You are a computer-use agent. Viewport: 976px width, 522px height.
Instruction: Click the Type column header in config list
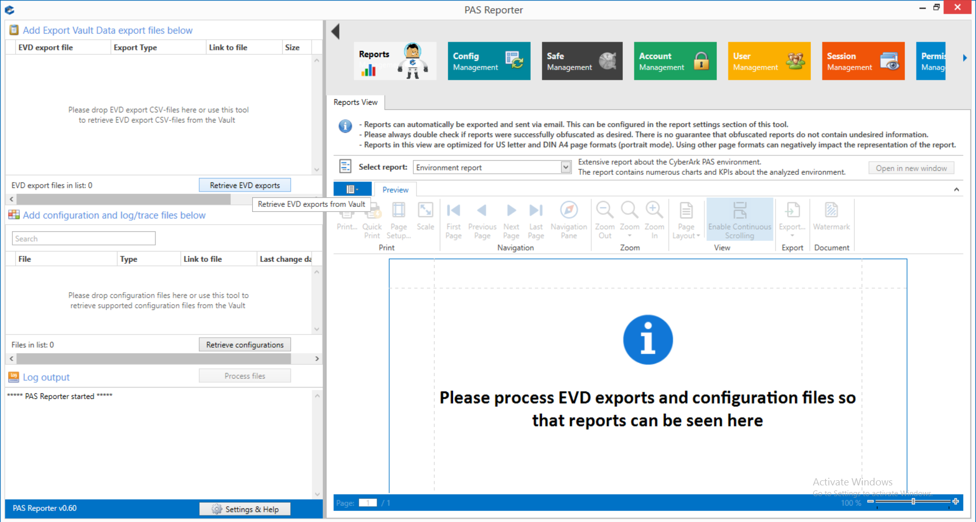click(x=148, y=259)
